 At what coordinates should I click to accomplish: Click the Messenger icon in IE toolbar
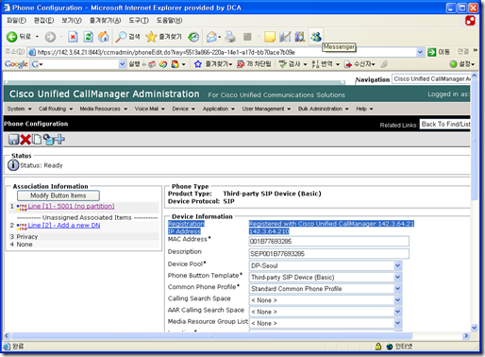(316, 36)
